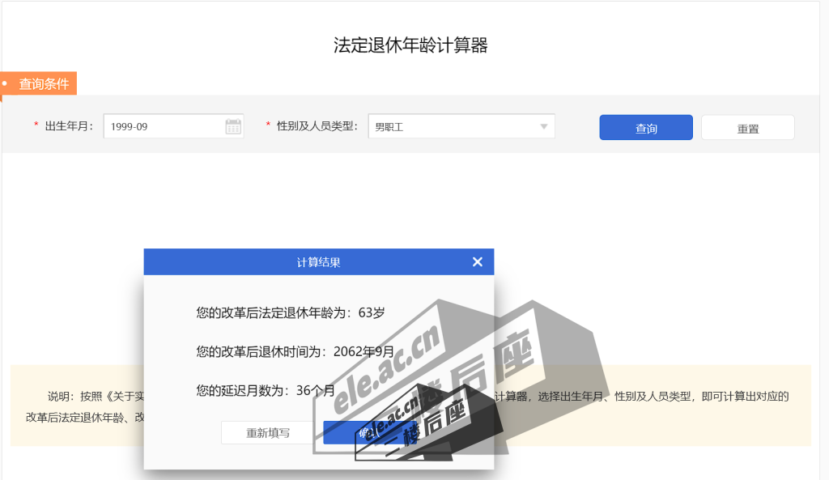Viewport: 829px width, 480px height.
Task: Select the 查询条件 section tab
Action: (x=44, y=83)
